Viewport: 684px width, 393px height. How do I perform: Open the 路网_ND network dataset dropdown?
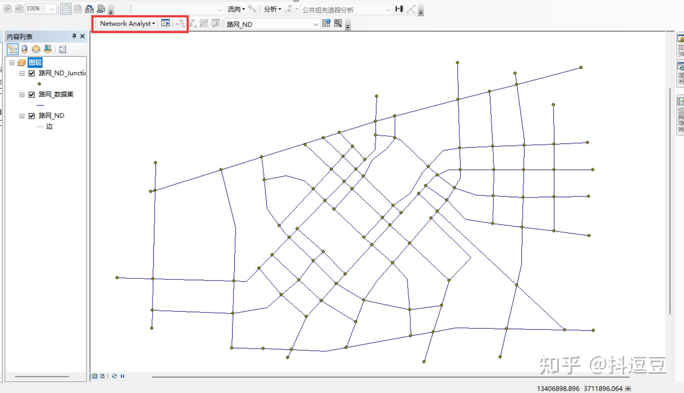click(315, 24)
